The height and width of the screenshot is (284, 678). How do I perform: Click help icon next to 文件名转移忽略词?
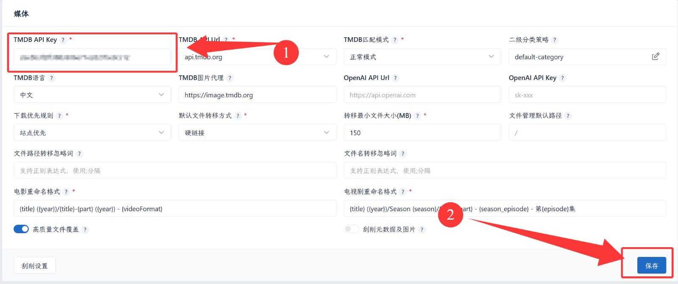[x=403, y=154]
